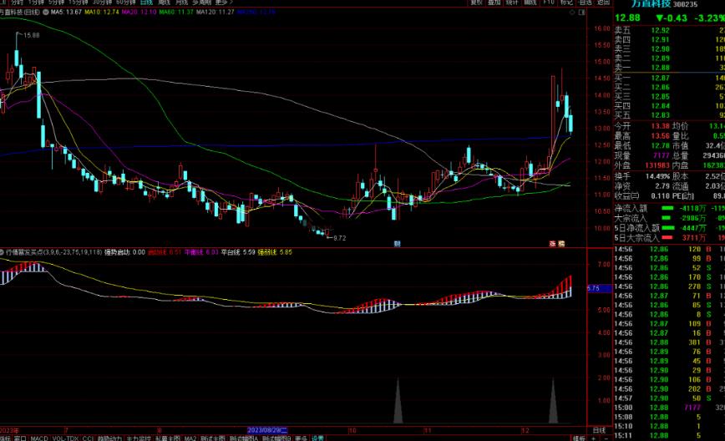
Task: Select the 窗口 tab in indicator bar
Action: [x=20, y=438]
